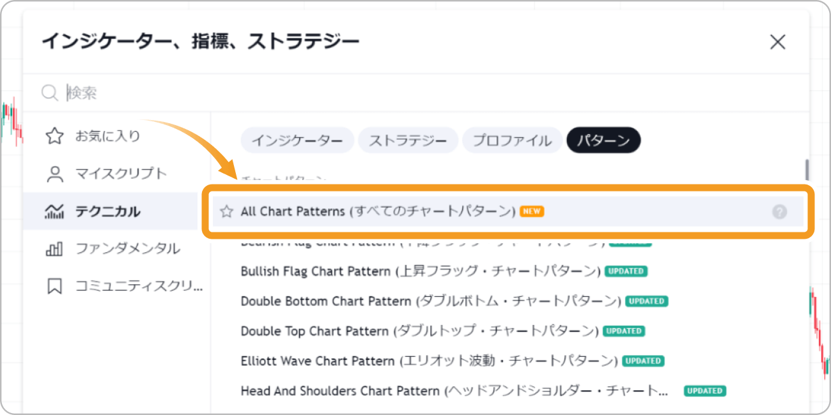Toggle favorite star on All Chart Patterns
Image resolution: width=831 pixels, height=415 pixels.
[226, 211]
